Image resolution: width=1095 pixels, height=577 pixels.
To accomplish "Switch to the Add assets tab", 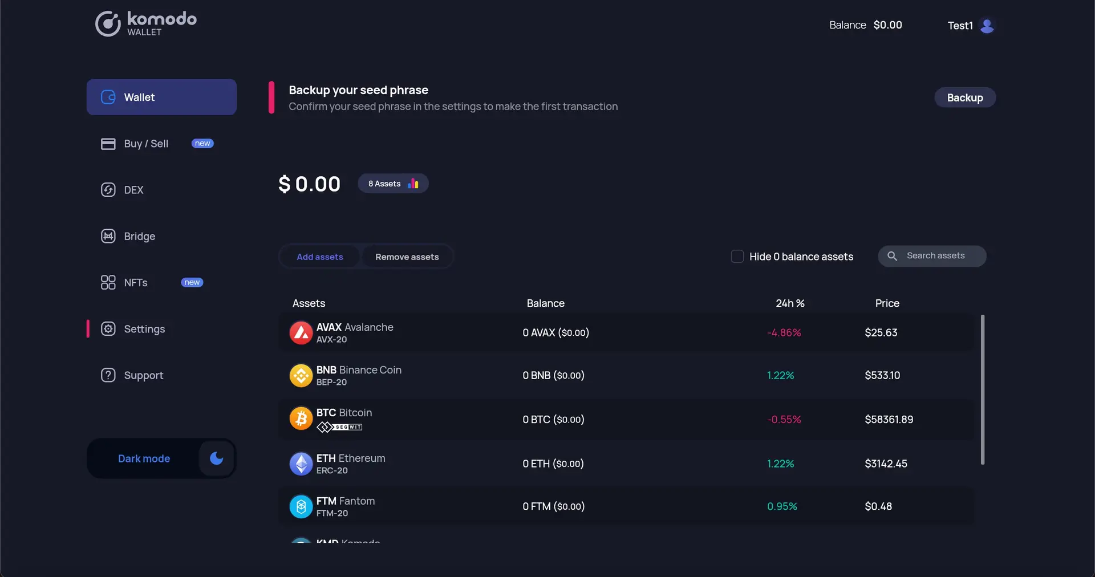I will click(x=320, y=257).
